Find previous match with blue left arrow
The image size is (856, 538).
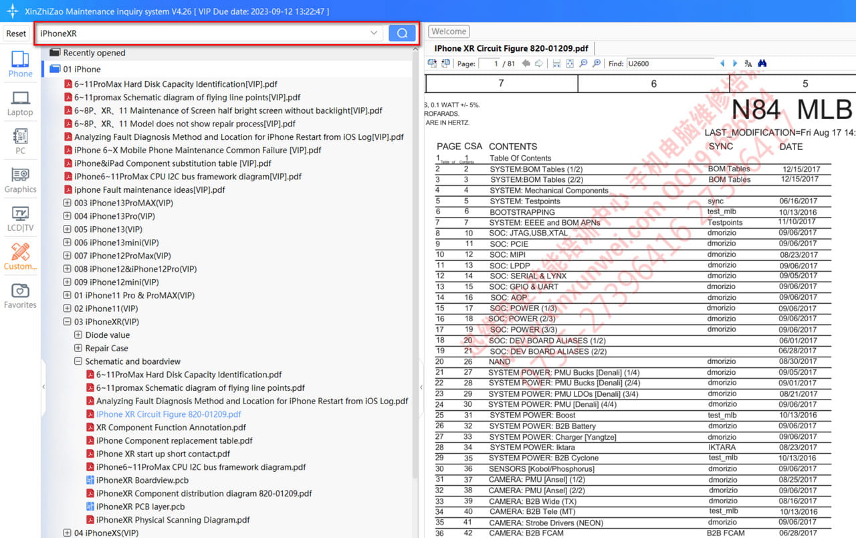[722, 64]
